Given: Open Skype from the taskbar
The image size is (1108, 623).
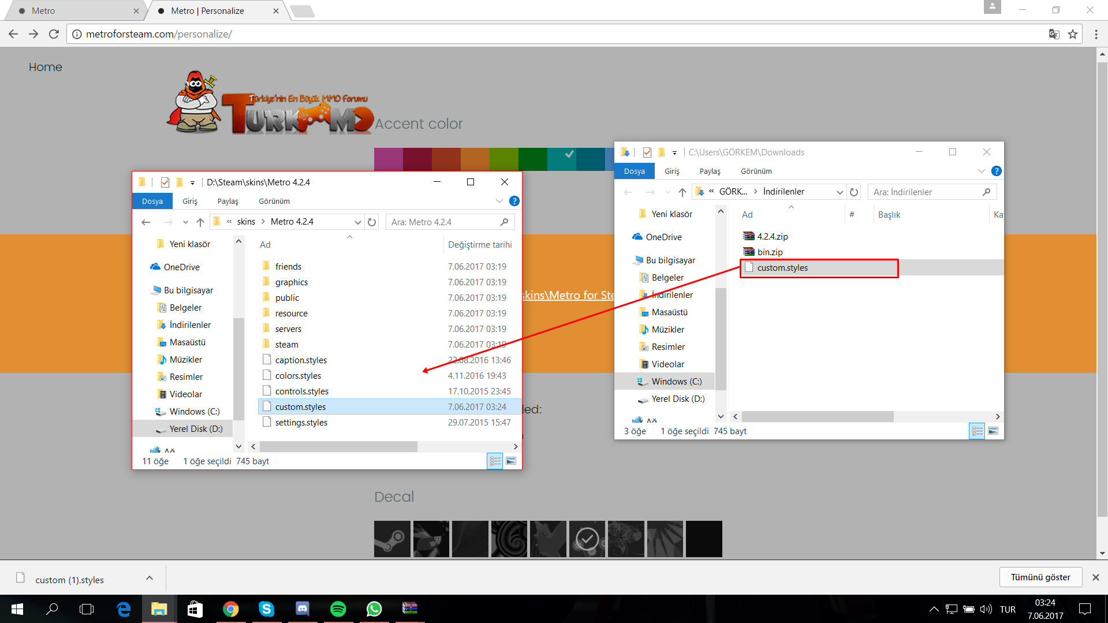Looking at the screenshot, I should tap(266, 609).
